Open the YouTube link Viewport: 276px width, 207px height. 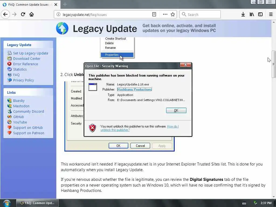click(x=20, y=122)
